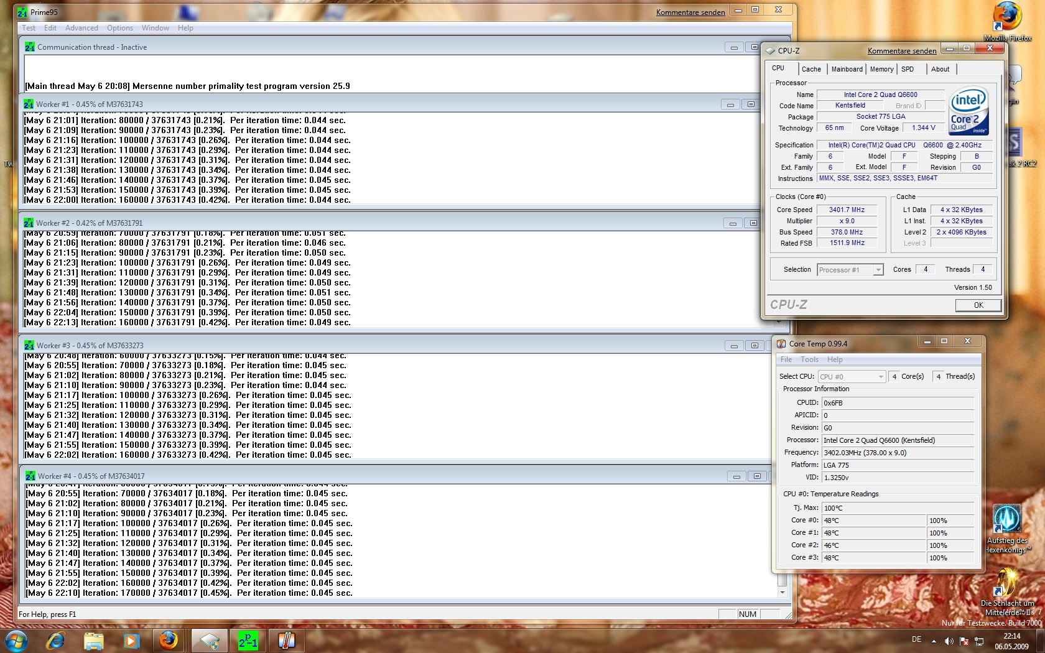Viewport: 1045px width, 653px height.
Task: Click Kommentare senden link in Prime95 titlebar
Action: pyautogui.click(x=690, y=12)
